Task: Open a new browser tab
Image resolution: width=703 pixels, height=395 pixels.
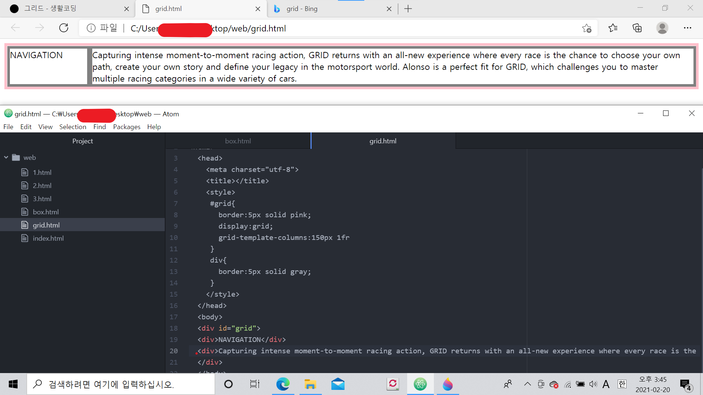Action: click(x=408, y=9)
